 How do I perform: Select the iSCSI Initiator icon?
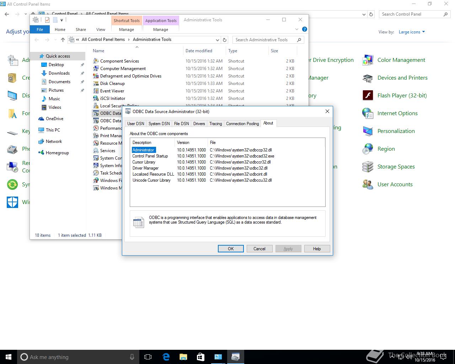96,98
